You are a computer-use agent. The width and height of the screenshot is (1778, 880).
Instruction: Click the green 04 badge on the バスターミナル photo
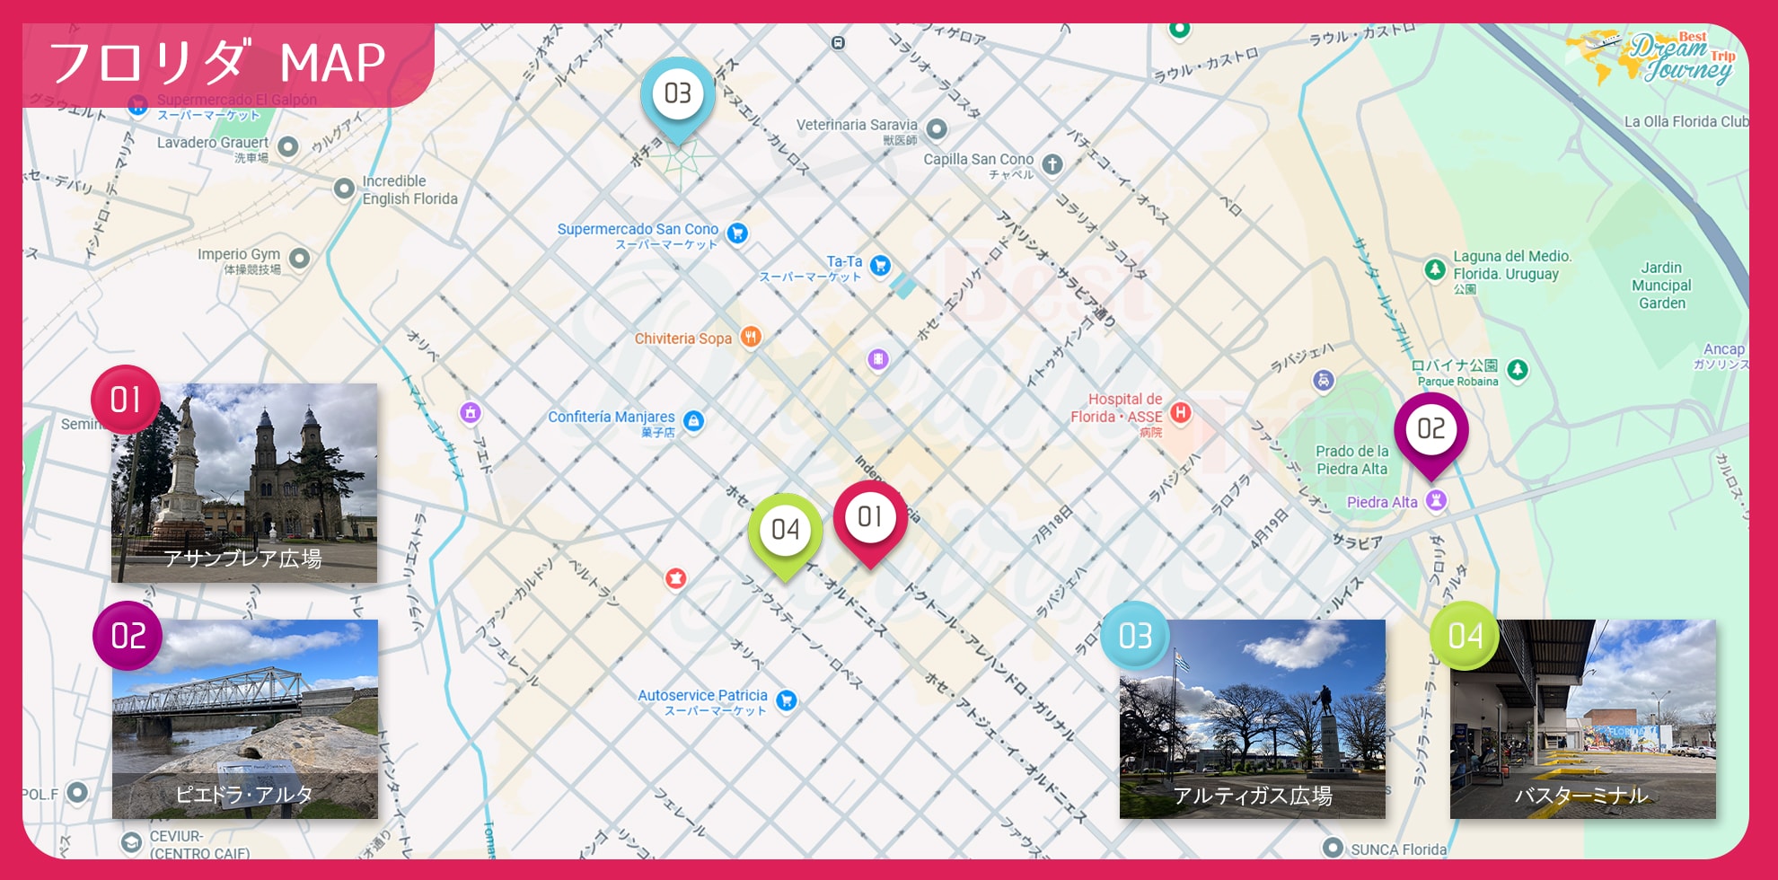tap(1465, 636)
